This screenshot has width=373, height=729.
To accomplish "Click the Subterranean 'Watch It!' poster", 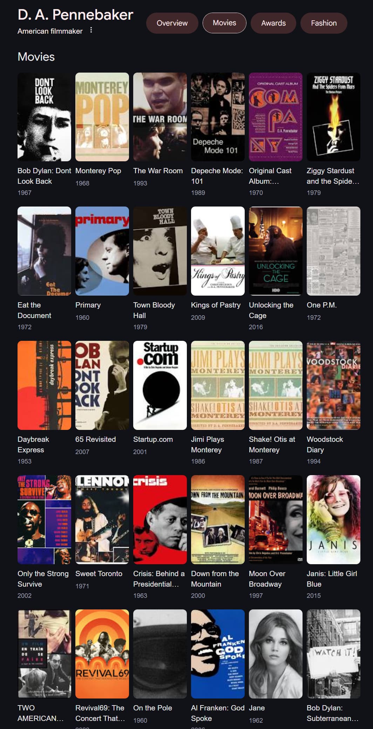I will click(x=333, y=654).
